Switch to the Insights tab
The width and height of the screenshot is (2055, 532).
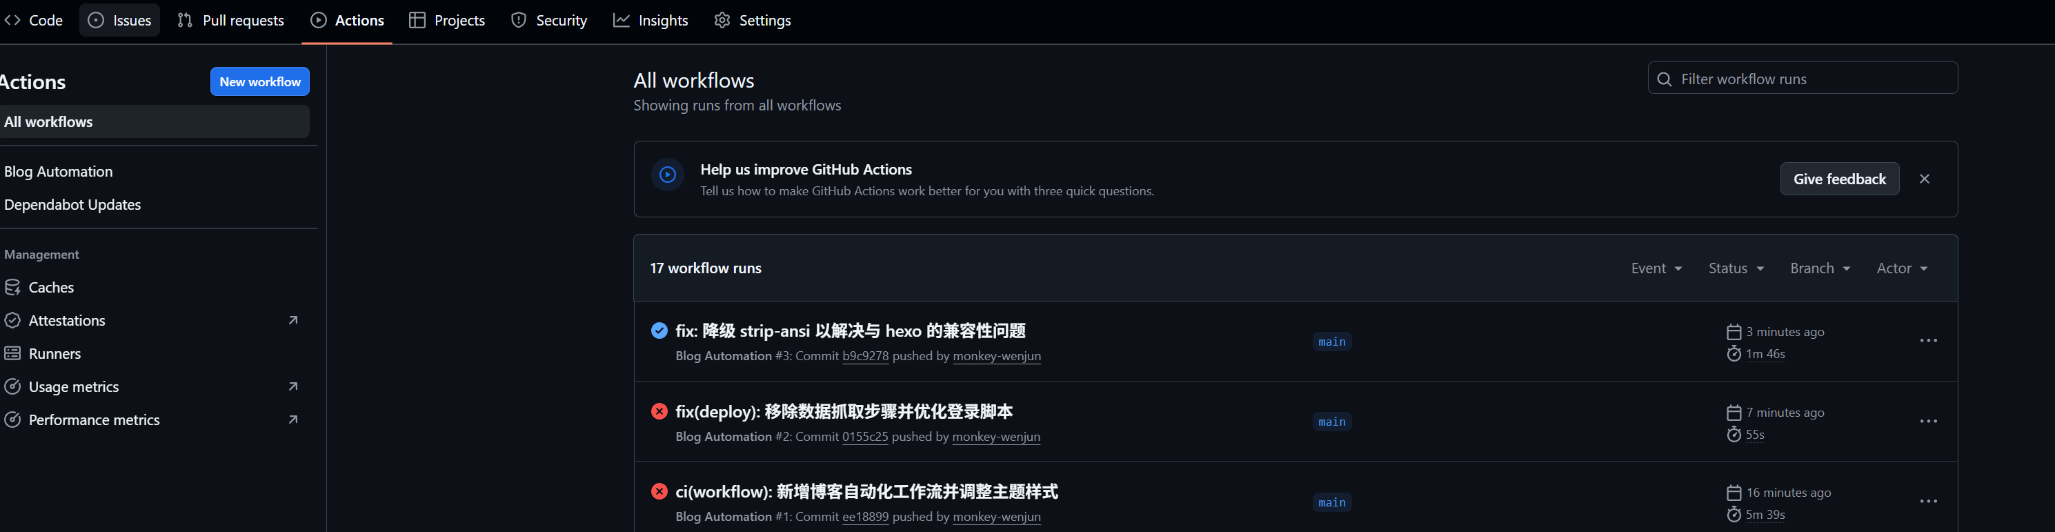(651, 20)
